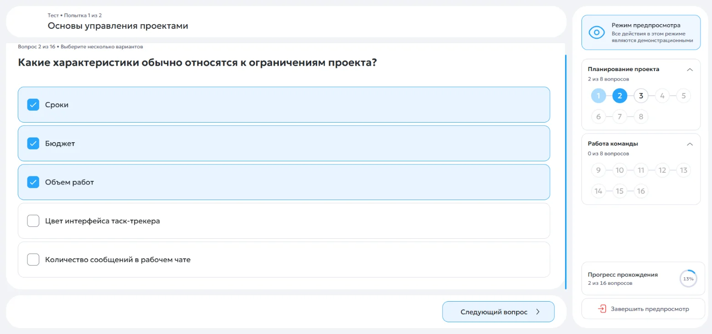
Task: Open question 4 from the navigator
Action: (x=662, y=96)
